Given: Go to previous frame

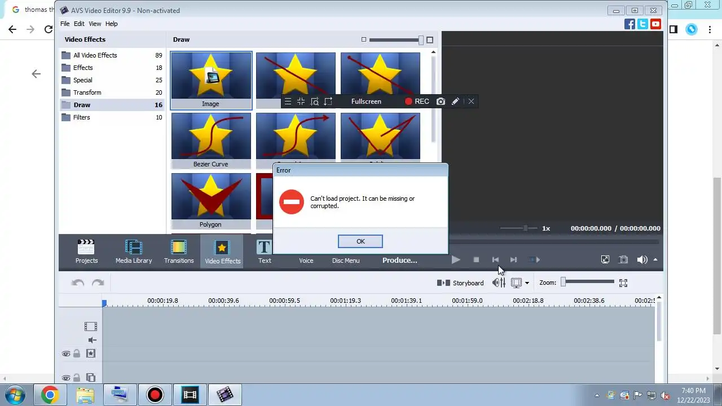Looking at the screenshot, I should tap(495, 260).
